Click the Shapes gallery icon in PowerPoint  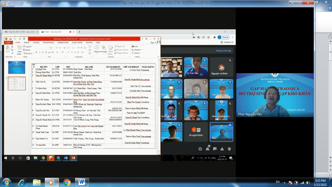[97, 48]
